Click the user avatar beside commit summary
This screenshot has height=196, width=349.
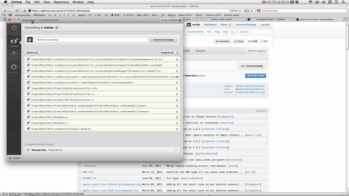click(30, 39)
